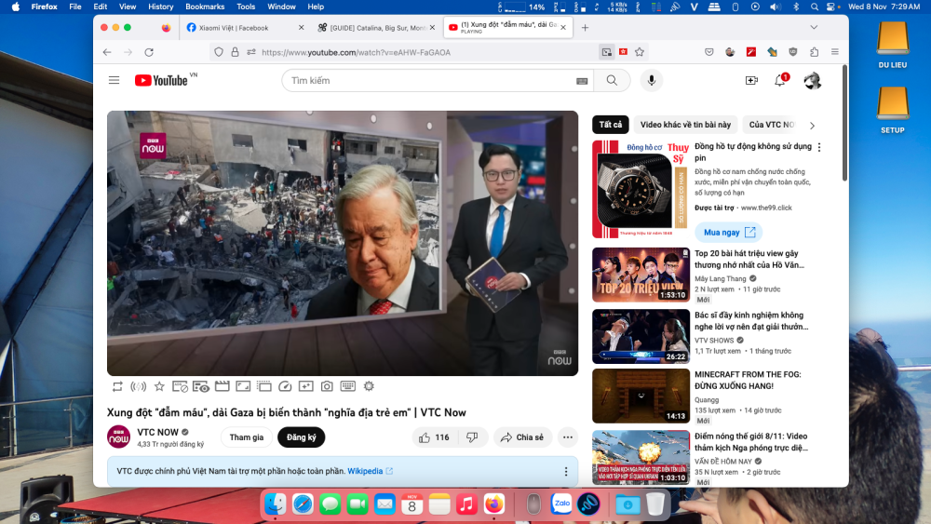Viewport: 931px width, 524px height.
Task: Bookmark this page with star icon
Action: (x=640, y=52)
